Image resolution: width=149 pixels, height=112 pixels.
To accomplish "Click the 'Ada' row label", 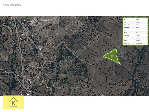I will [125, 30].
